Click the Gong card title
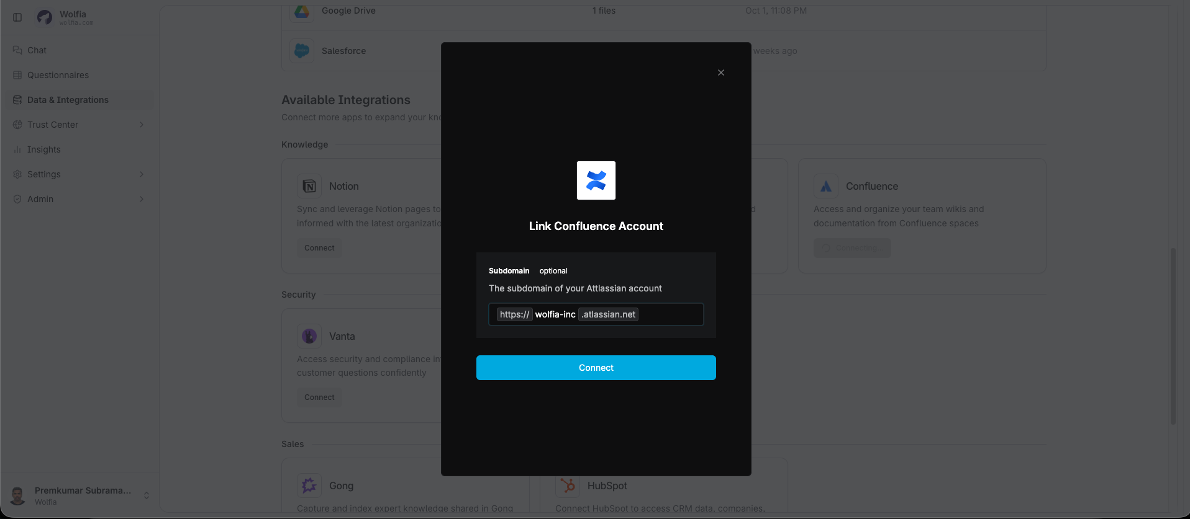Viewport: 1190px width, 519px height. click(x=341, y=486)
